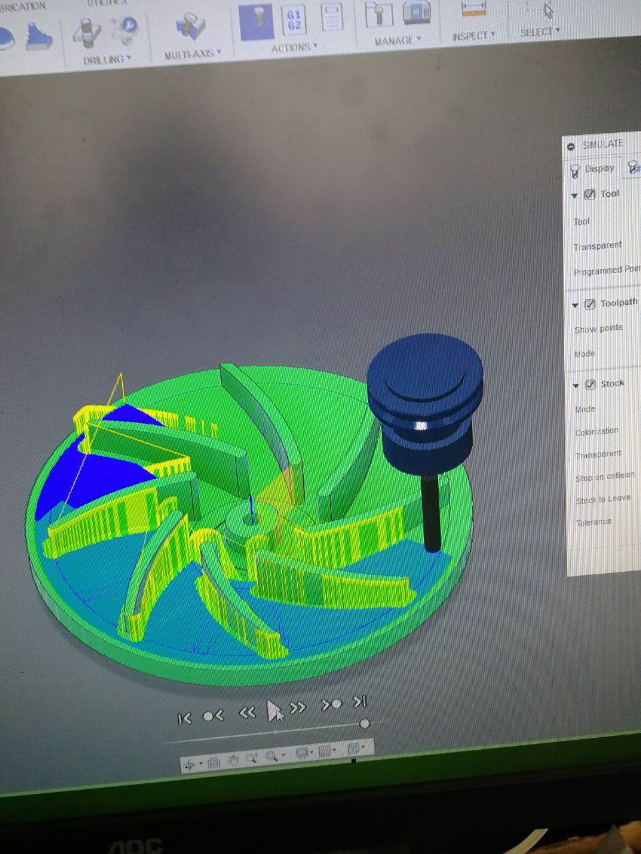The width and height of the screenshot is (641, 854).
Task: Open the zoom options dropdown arrow
Action: click(x=283, y=755)
